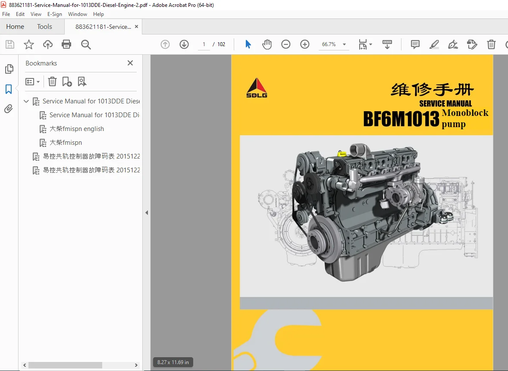
Task: Close the 883621181-Service document tab
Action: pyautogui.click(x=136, y=27)
